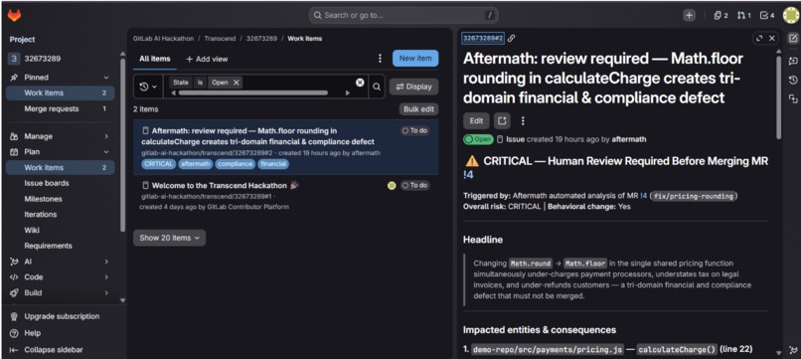This screenshot has height=359, width=801.
Task: Copy issue link with the chain icon
Action: pyautogui.click(x=512, y=39)
